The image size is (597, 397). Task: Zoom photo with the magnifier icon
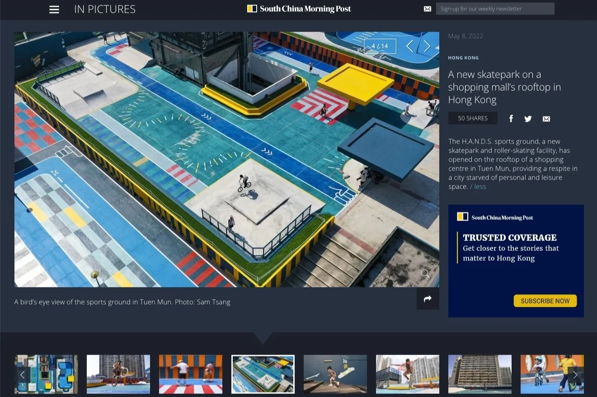[425, 273]
